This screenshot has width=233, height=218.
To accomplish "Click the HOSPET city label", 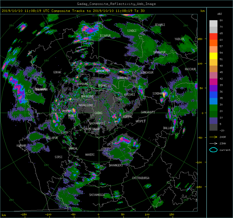I will [140, 121].
